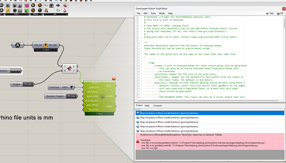Click the orange upgrade arrow on the hb_obj component
This screenshot has width=286, height=163.
pos(46,45)
